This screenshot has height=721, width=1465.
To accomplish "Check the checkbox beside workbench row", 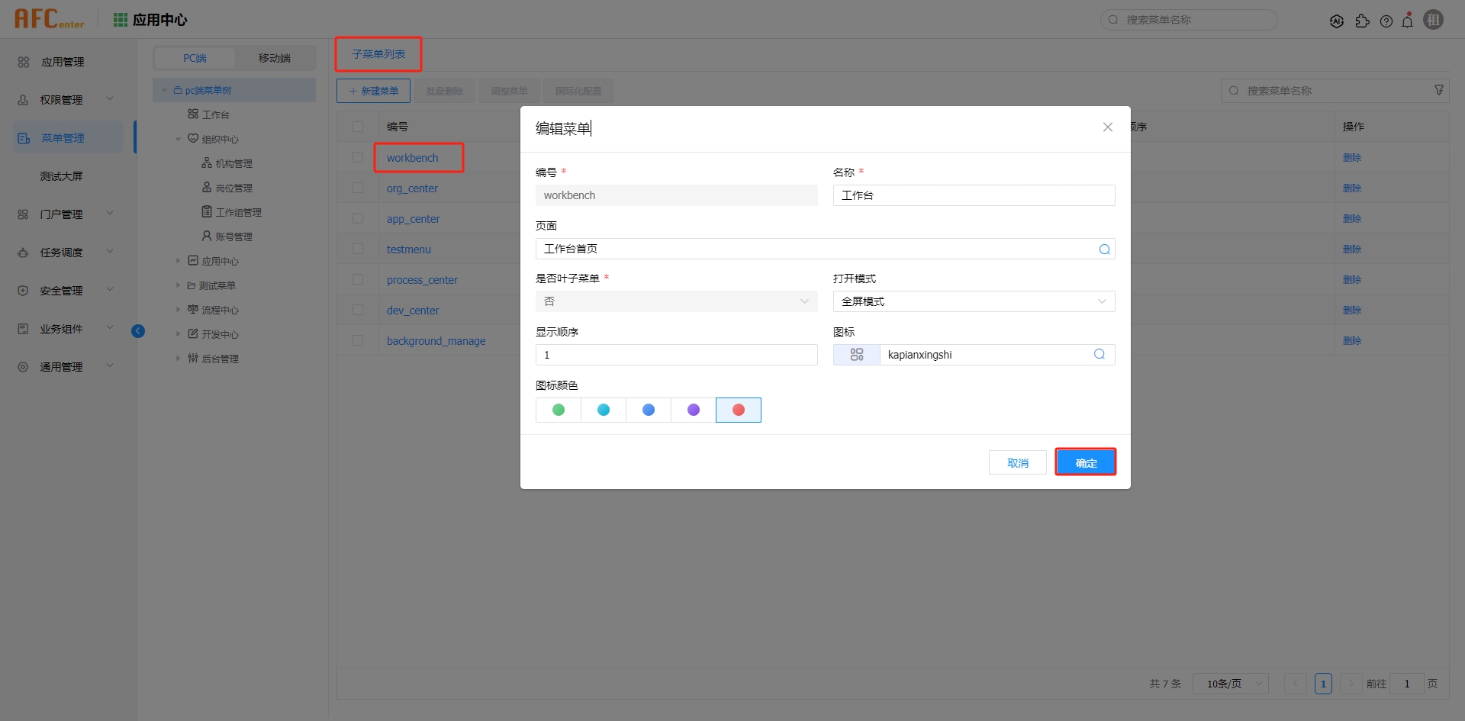I will pyautogui.click(x=358, y=157).
